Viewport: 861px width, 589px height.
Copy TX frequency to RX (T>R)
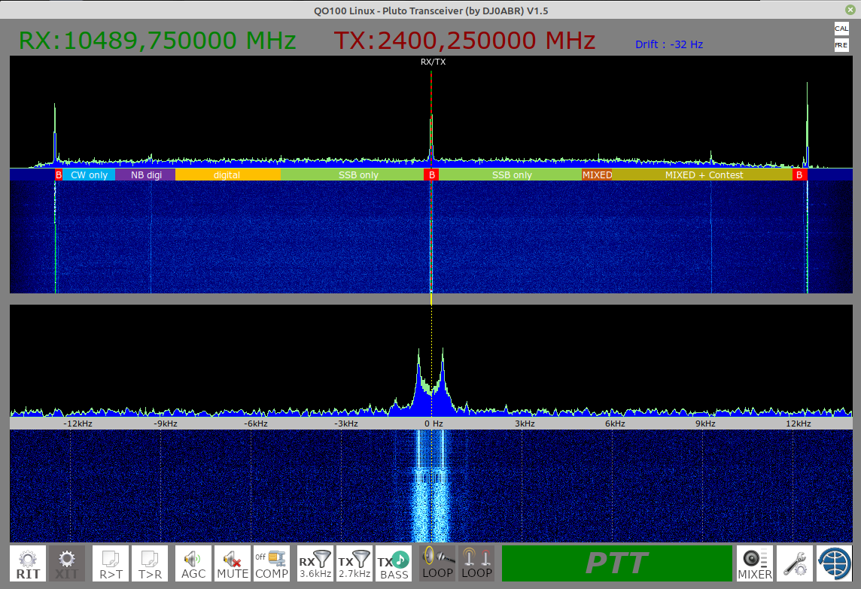pos(150,564)
